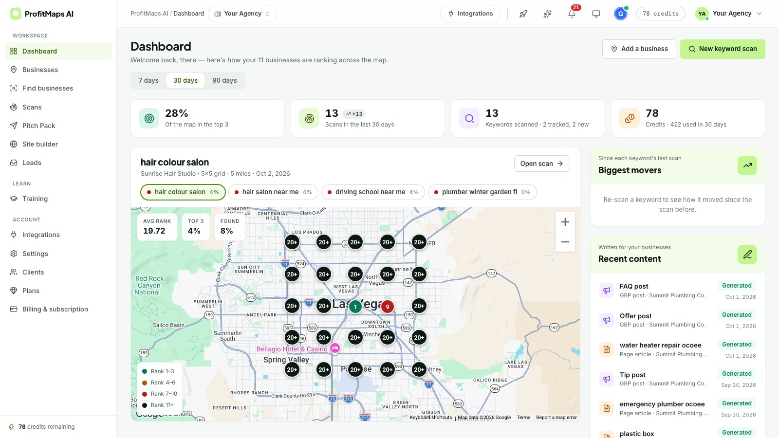Click the green rank 1 map marker
The height and width of the screenshot is (438, 779).
click(355, 306)
